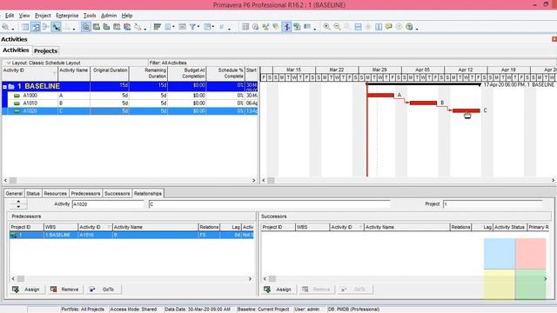
Task: Click the split-pane icon after zoom icons
Action: [358, 27]
